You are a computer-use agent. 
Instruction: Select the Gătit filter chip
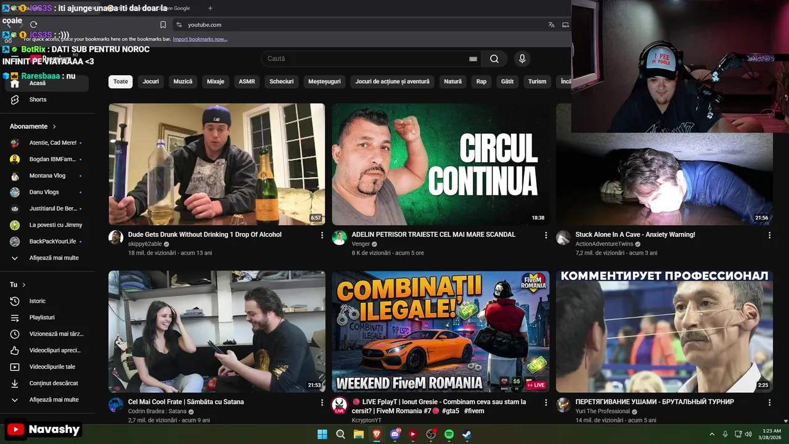(507, 81)
